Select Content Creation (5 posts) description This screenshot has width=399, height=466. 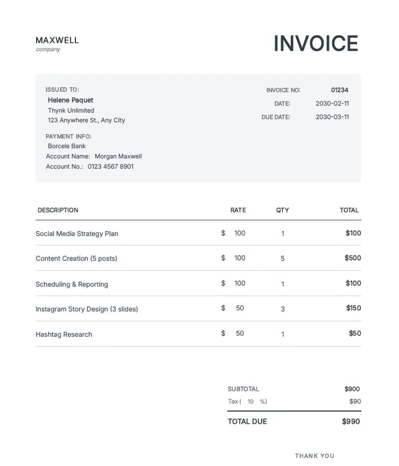tap(76, 258)
